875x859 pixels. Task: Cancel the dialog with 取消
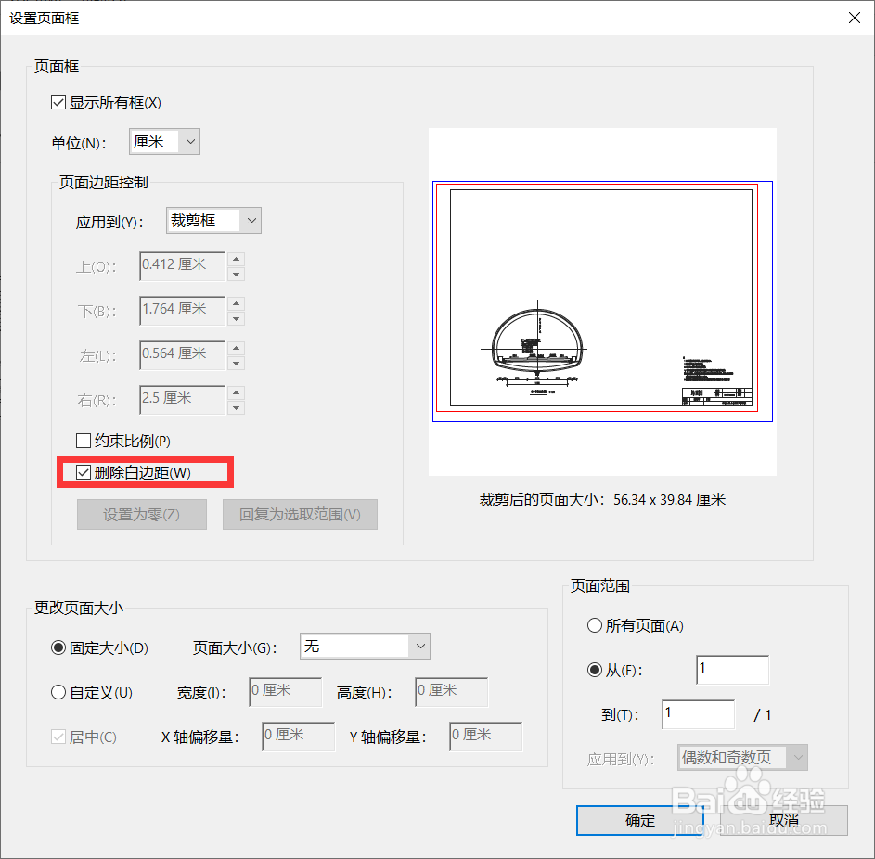click(x=784, y=820)
